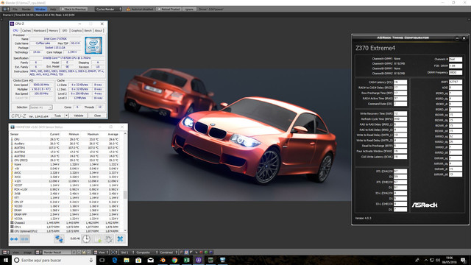Viewport: 471px width, 265px height.
Task: Click the Reload Trusted button
Action: tap(169, 10)
